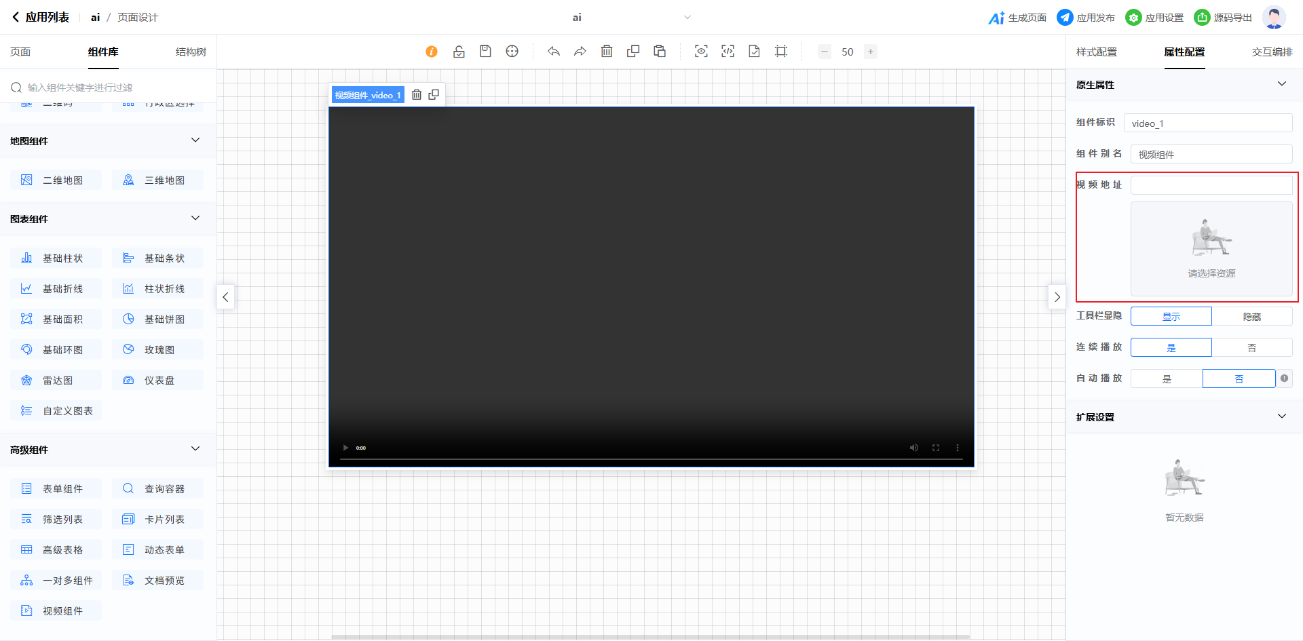Screen dimensions: 1303x641
Task: Click the preview eye icon in the toolbar
Action: coord(701,52)
